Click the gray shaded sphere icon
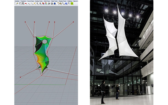 pyautogui.click(x=51, y=4)
